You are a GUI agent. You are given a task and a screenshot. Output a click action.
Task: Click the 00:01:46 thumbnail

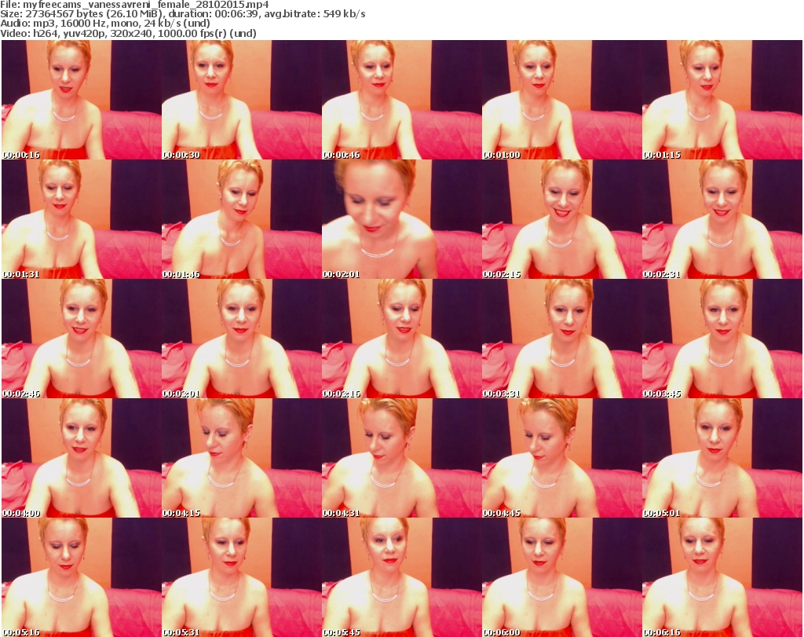[242, 219]
